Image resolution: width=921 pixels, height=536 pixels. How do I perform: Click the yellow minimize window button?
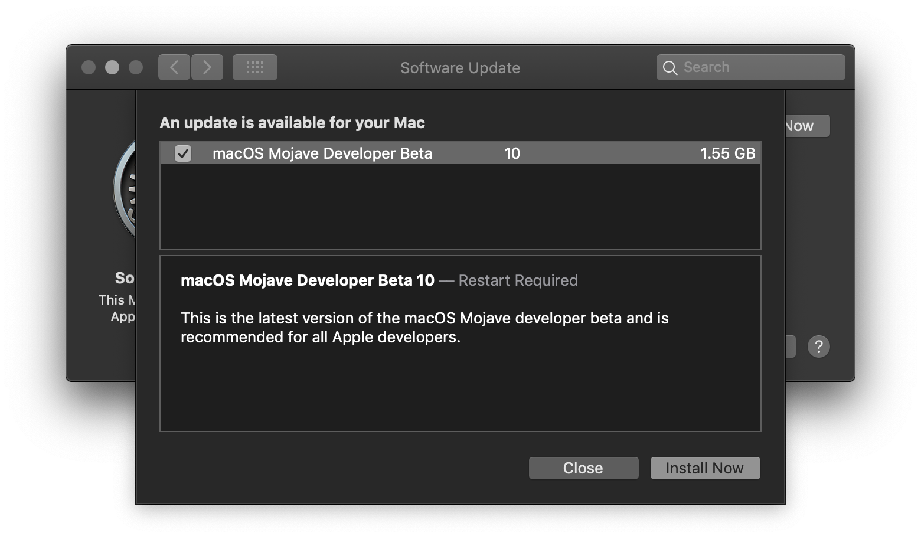[112, 67]
